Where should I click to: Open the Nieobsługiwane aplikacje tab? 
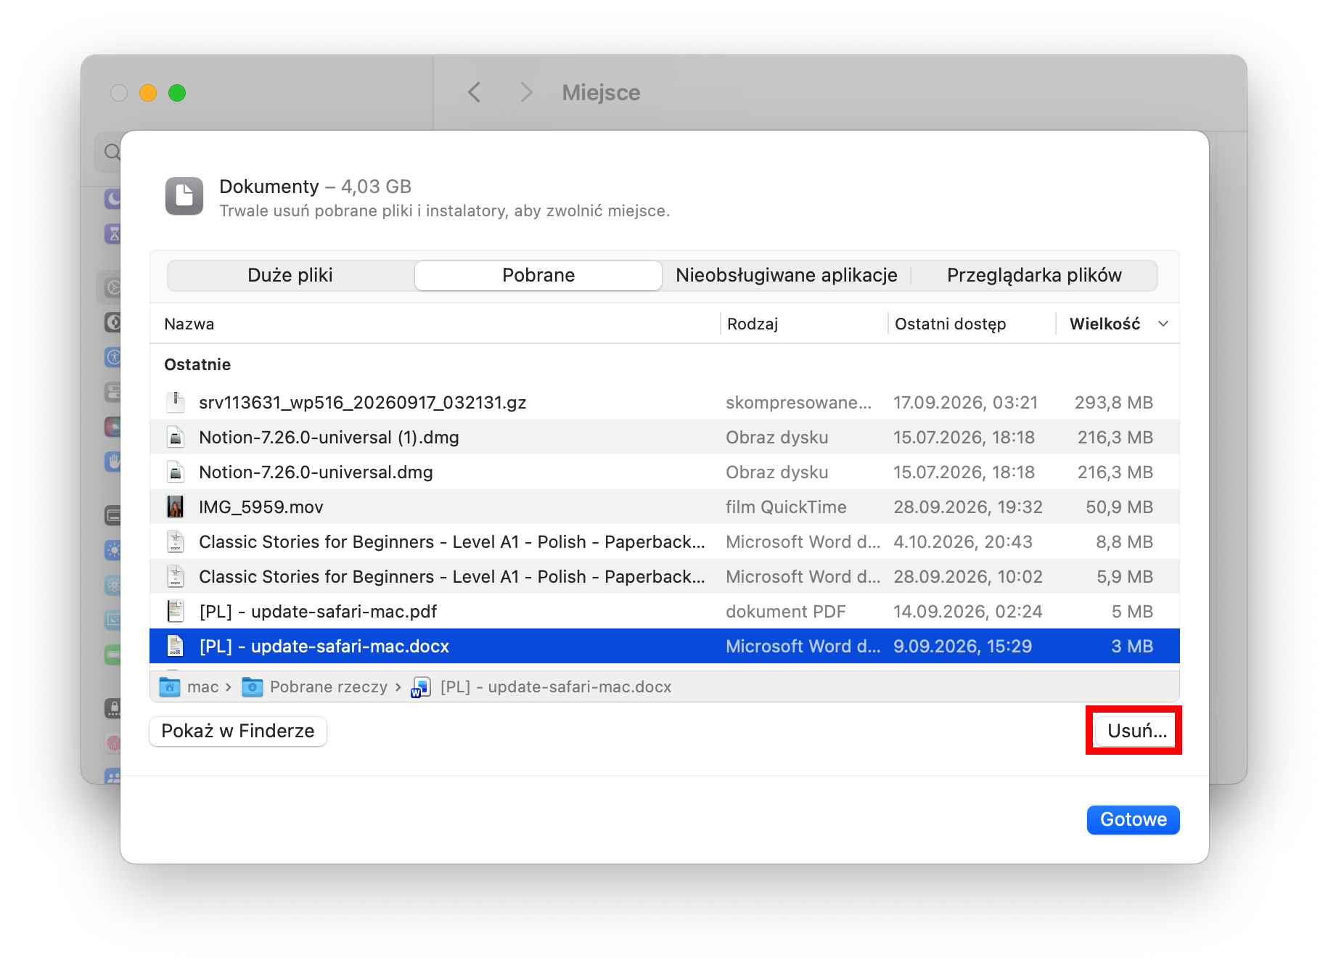[787, 275]
